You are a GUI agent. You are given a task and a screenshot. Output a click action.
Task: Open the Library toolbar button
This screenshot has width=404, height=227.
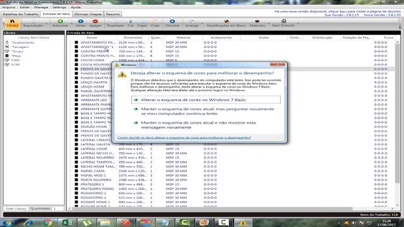click(x=12, y=23)
